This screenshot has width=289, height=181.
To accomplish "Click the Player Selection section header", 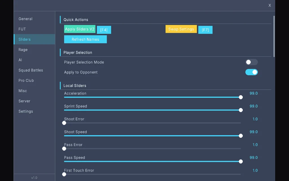I will [x=78, y=53].
